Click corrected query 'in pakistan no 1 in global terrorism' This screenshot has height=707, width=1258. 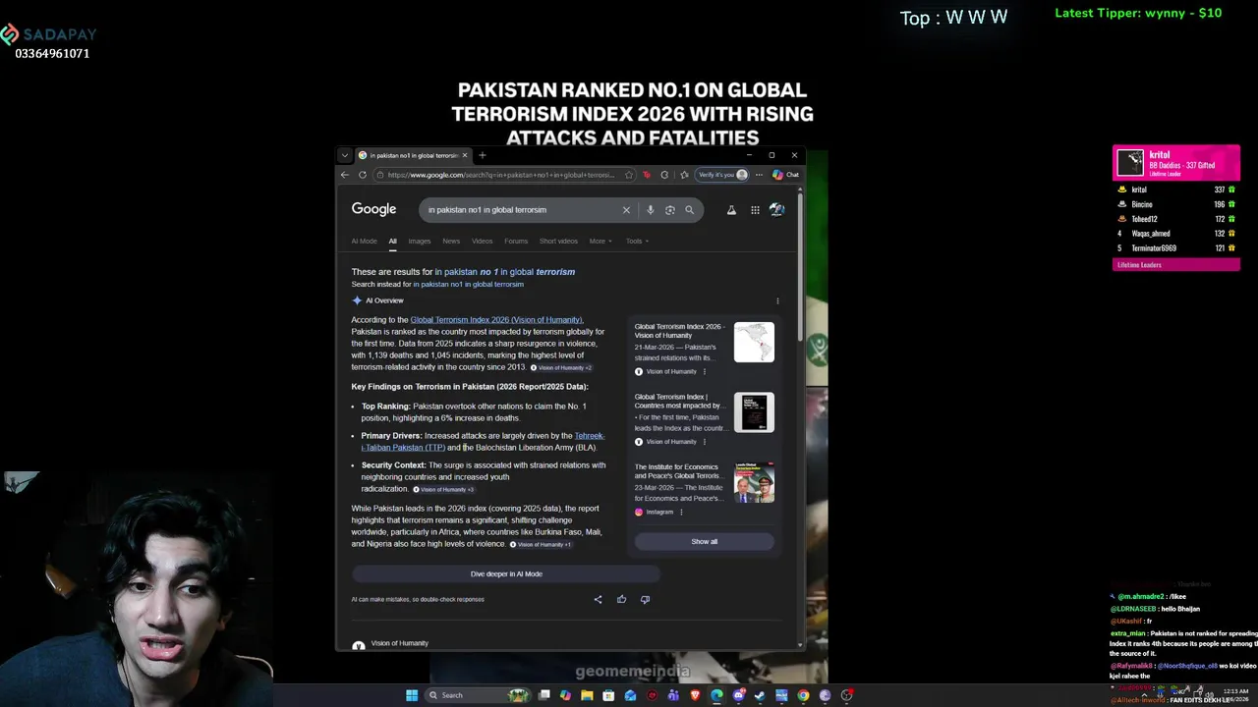coord(504,271)
